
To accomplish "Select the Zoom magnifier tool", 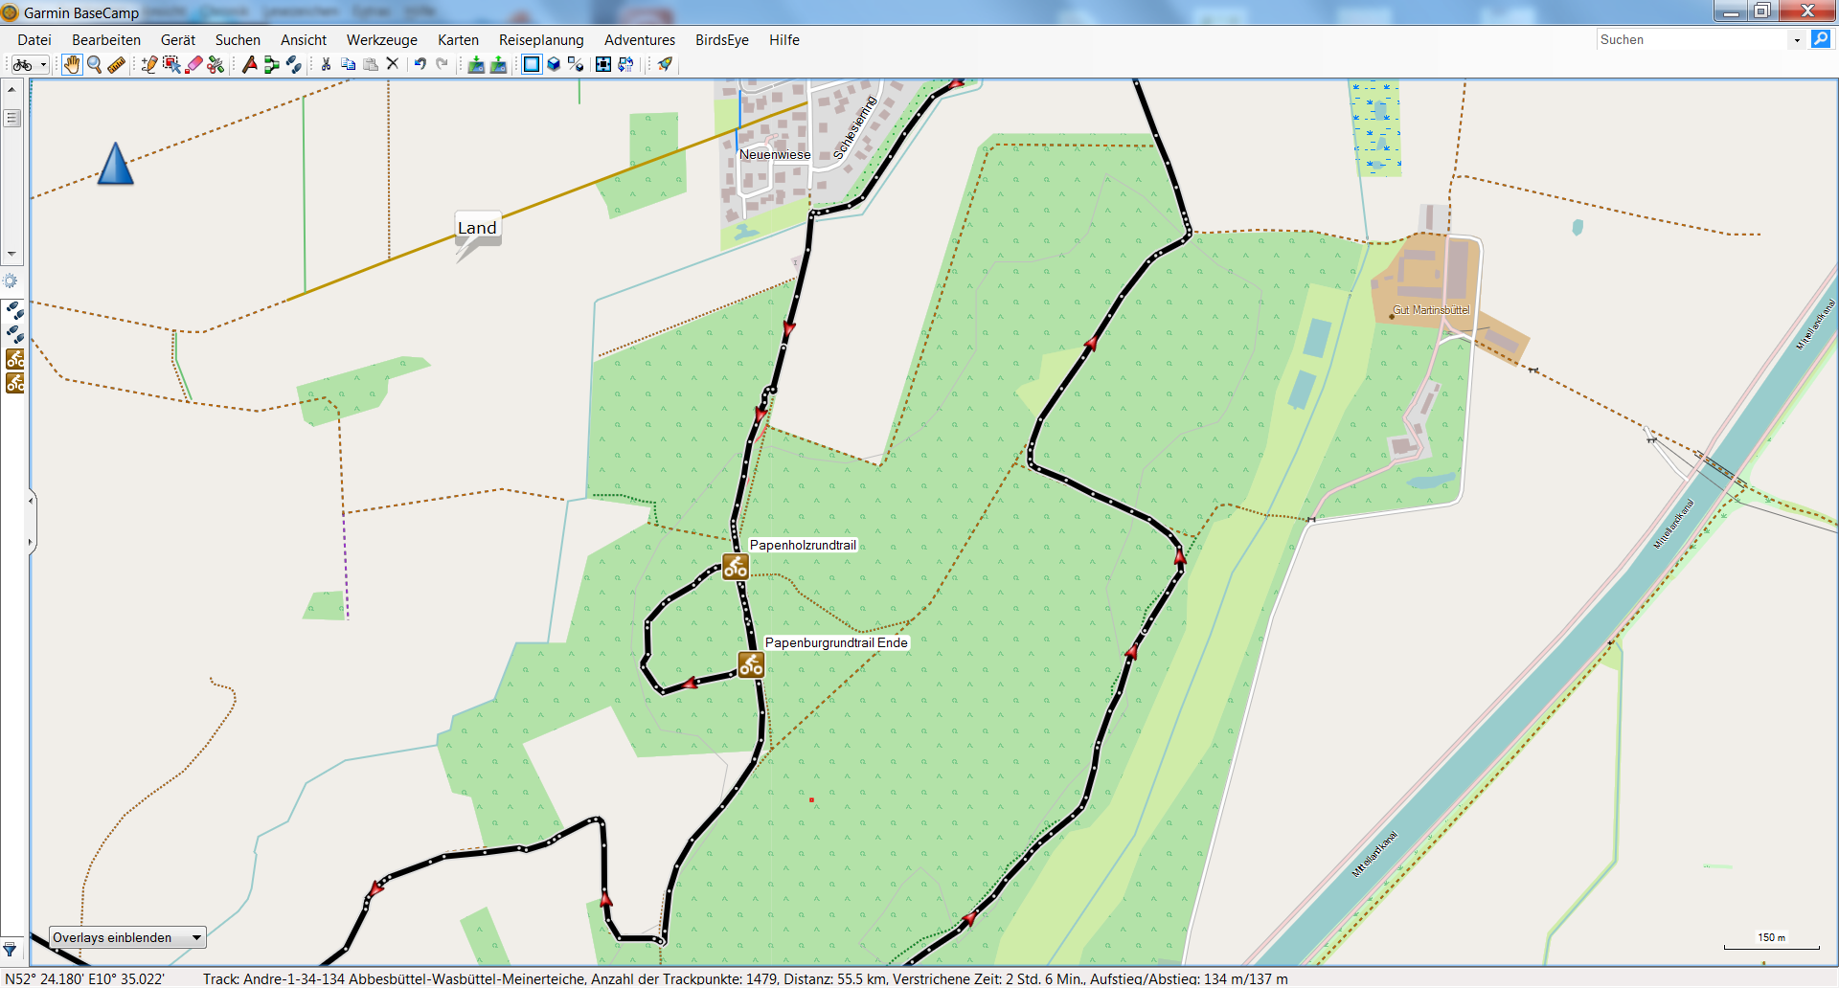I will pos(95,64).
